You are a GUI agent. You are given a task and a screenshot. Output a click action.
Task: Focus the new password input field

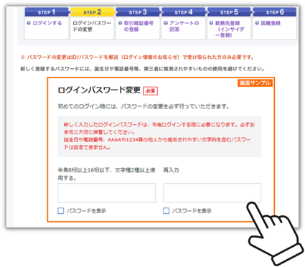coord(107,193)
